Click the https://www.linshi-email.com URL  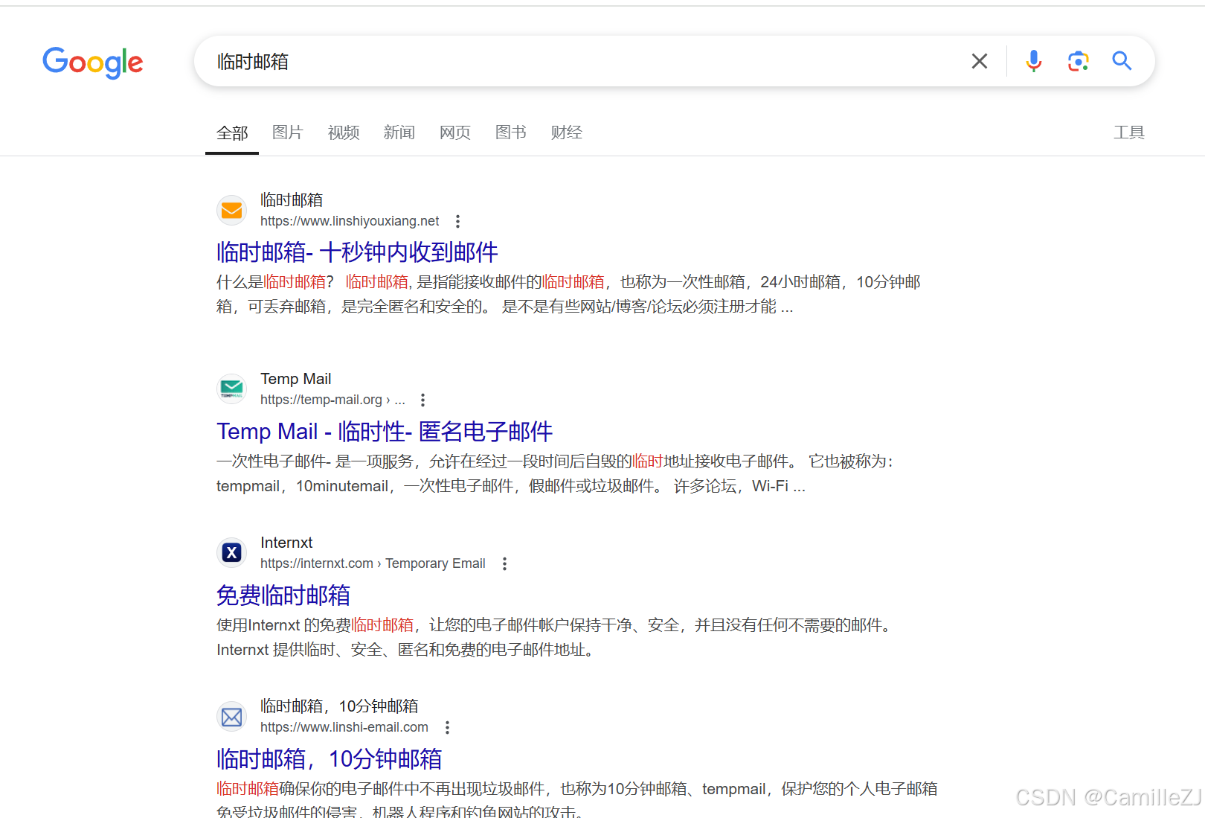coord(344,727)
